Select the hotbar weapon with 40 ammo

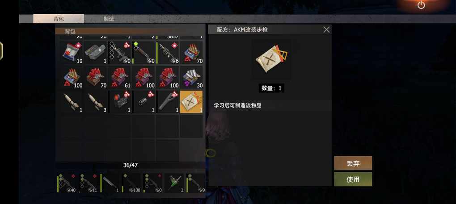[67, 183]
